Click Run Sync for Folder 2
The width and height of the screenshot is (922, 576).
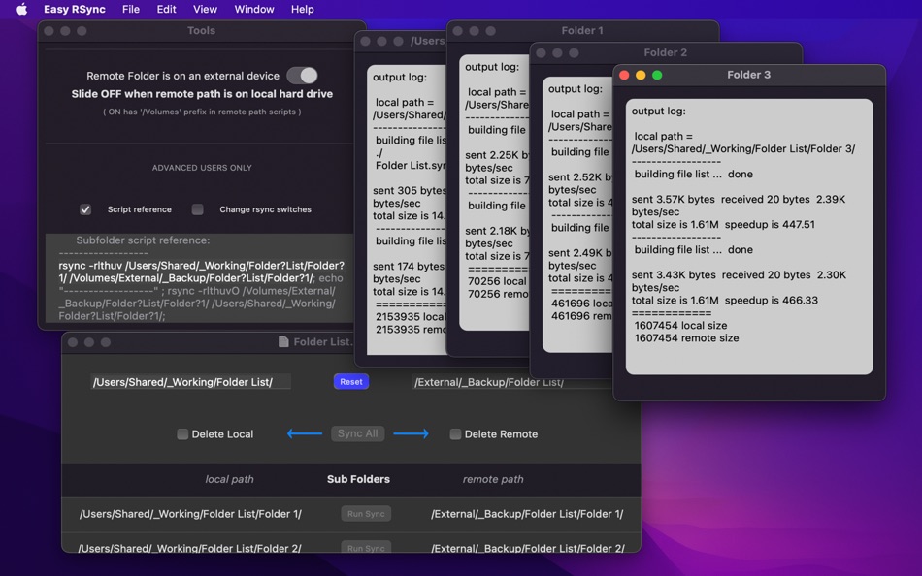point(366,548)
